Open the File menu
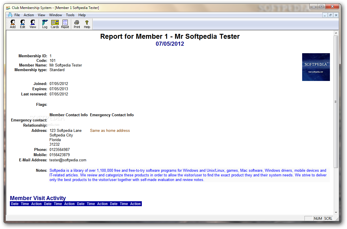347x229 pixels. pyautogui.click(x=17, y=15)
